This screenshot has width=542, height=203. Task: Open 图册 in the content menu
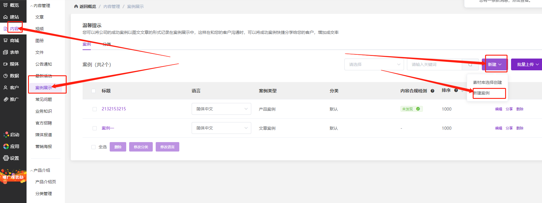40,41
